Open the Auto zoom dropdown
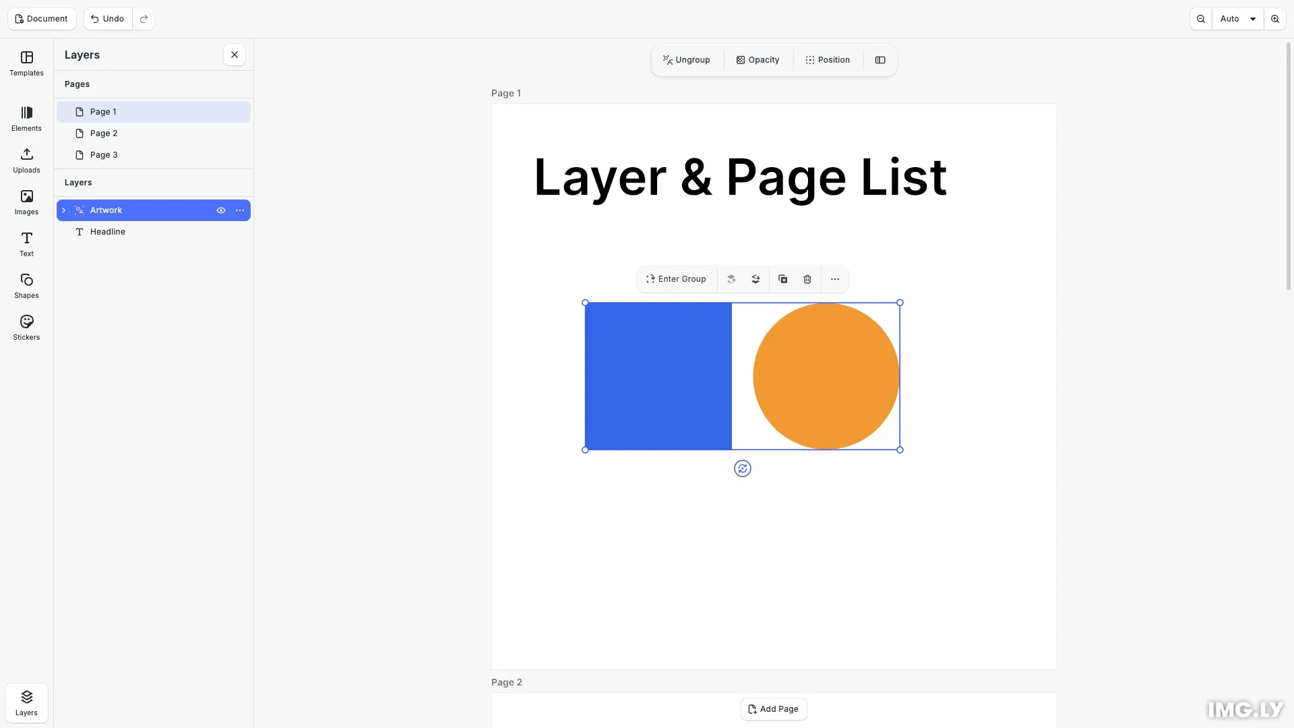Image resolution: width=1294 pixels, height=728 pixels. (x=1238, y=19)
